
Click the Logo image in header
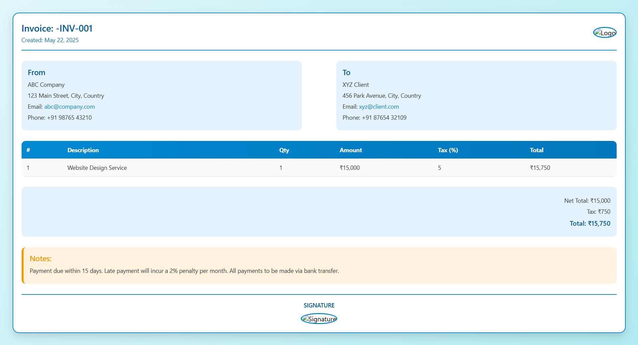605,33
